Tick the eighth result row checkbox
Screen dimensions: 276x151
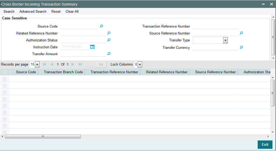pos(5,126)
